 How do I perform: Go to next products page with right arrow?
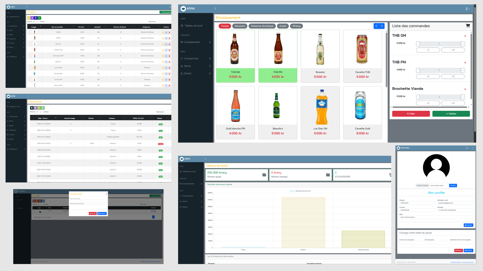click(382, 26)
